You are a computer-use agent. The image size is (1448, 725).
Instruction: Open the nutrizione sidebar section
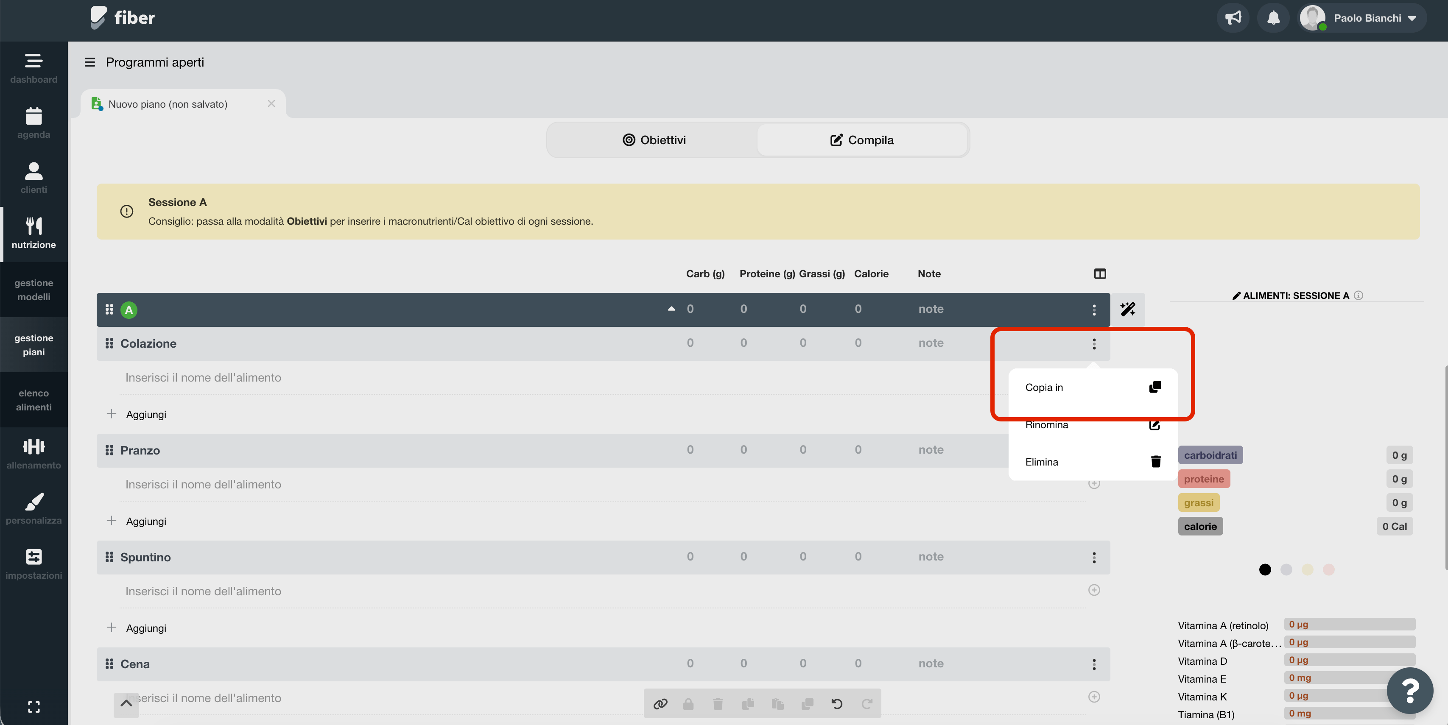click(34, 234)
